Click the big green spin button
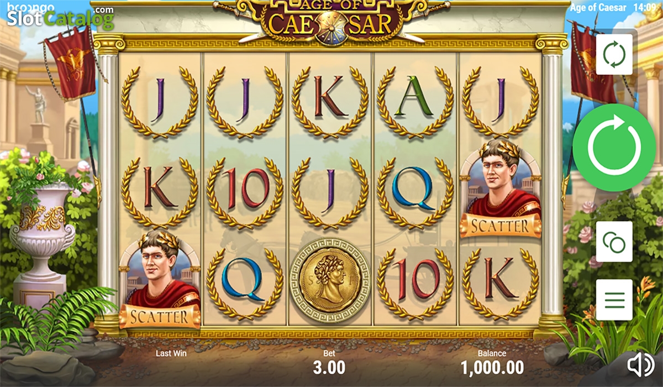Screen dimensions: 663x387 (614, 148)
